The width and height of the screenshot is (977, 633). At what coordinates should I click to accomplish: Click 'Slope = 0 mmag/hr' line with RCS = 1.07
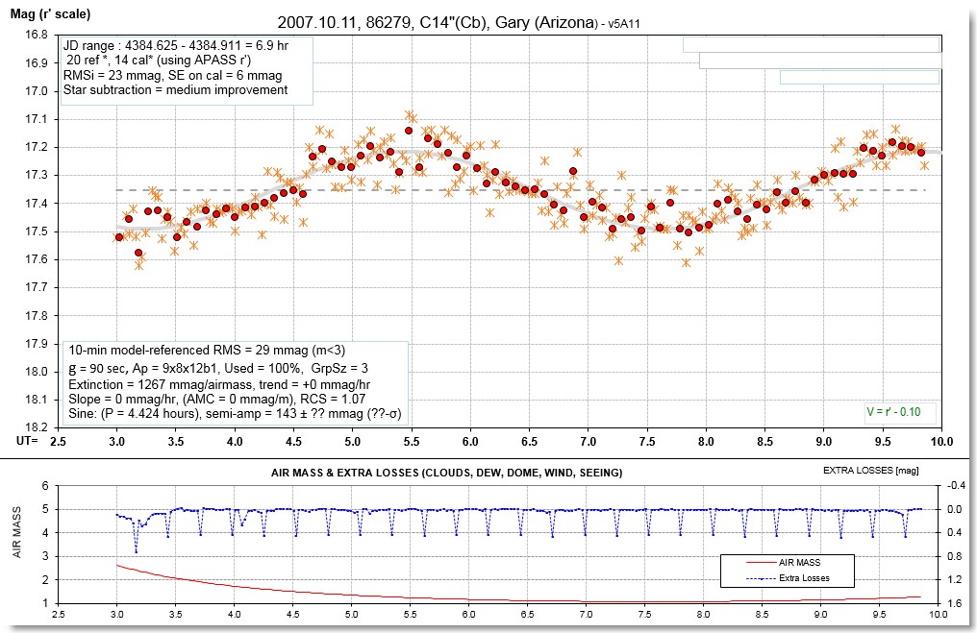[216, 399]
